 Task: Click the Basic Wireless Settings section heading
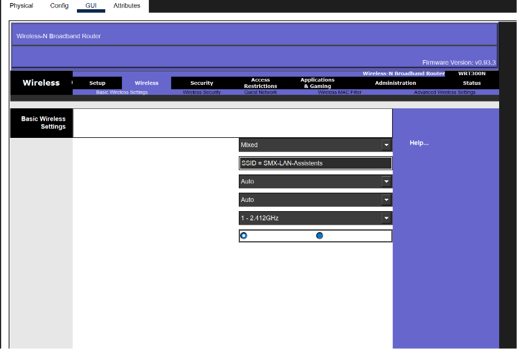point(43,122)
